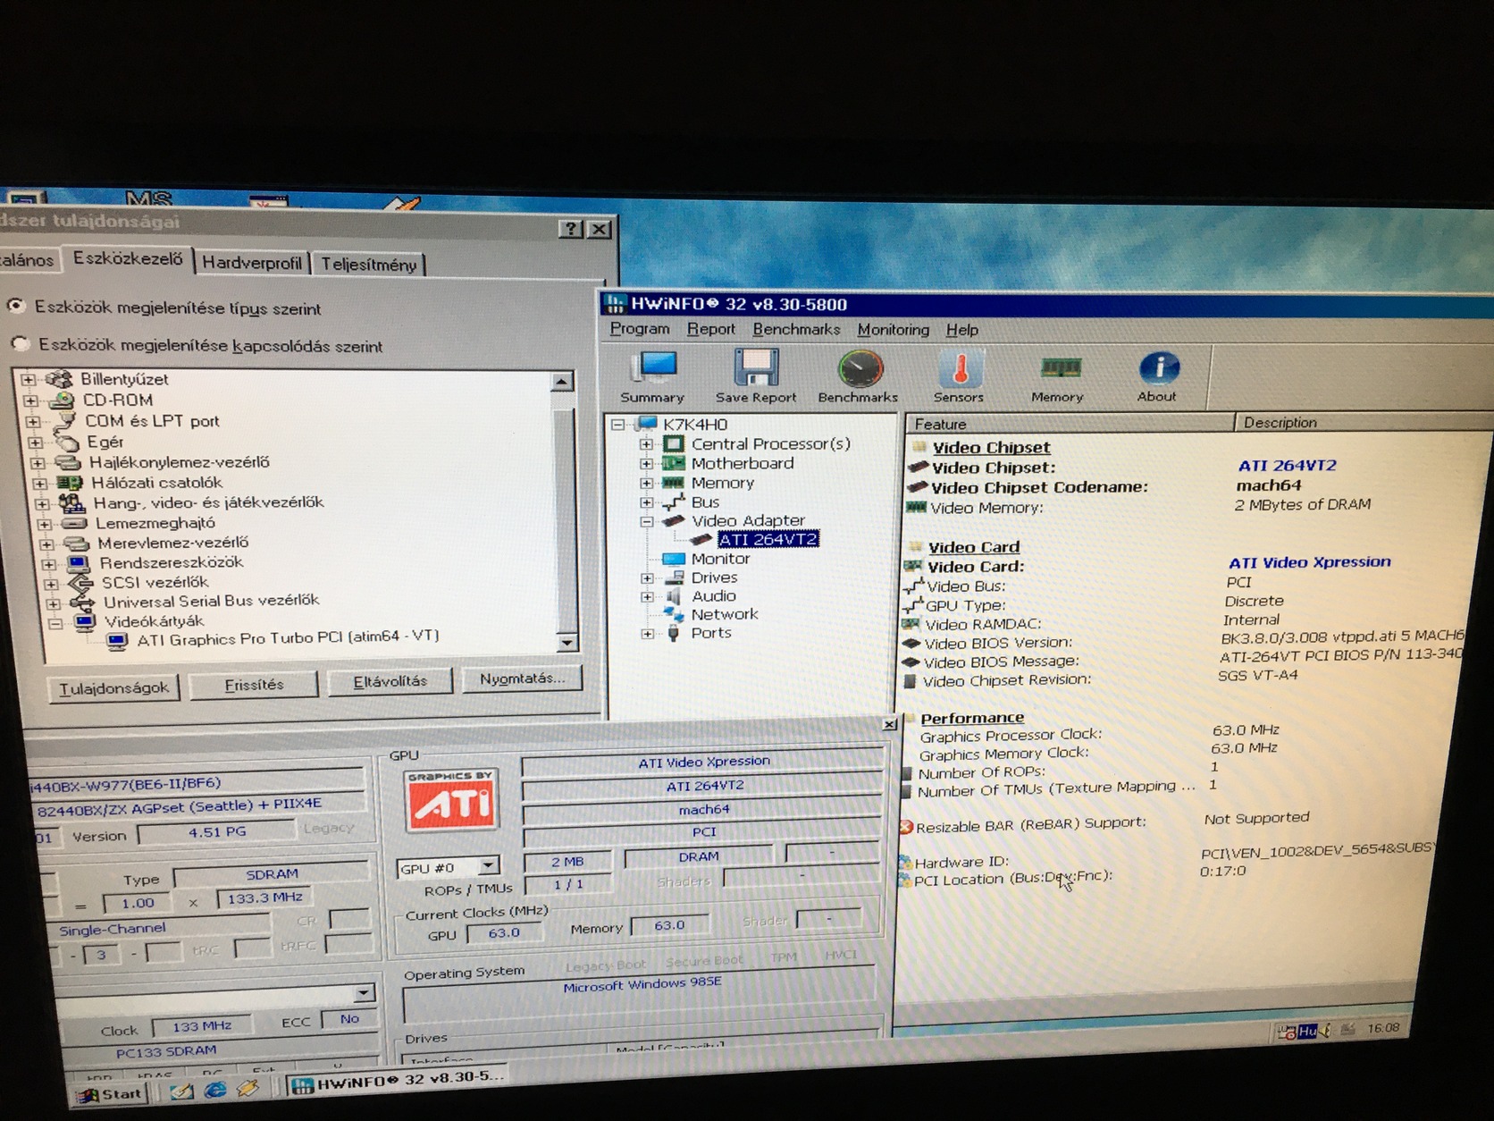This screenshot has height=1121, width=1494.
Task: Open the Summary toolbar icon in HWiNFO
Action: coord(656,367)
